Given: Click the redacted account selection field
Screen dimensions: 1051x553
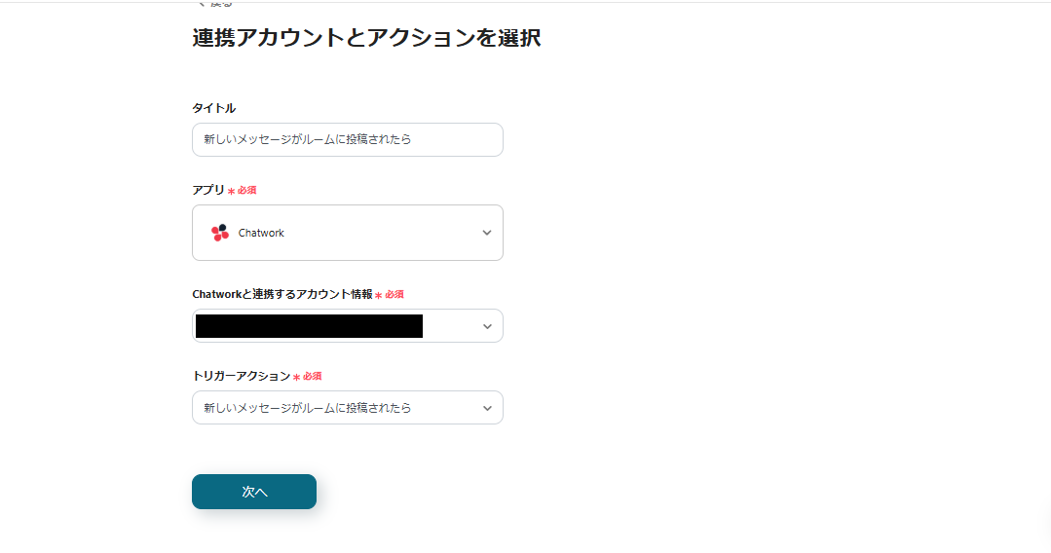Looking at the screenshot, I should (309, 326).
